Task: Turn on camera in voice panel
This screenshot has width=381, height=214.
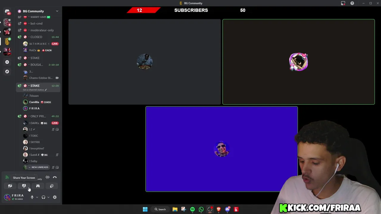Action: point(10,186)
